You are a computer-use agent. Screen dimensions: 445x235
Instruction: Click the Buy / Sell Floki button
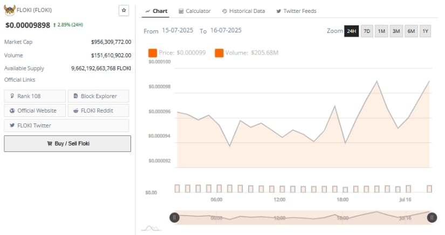67,143
